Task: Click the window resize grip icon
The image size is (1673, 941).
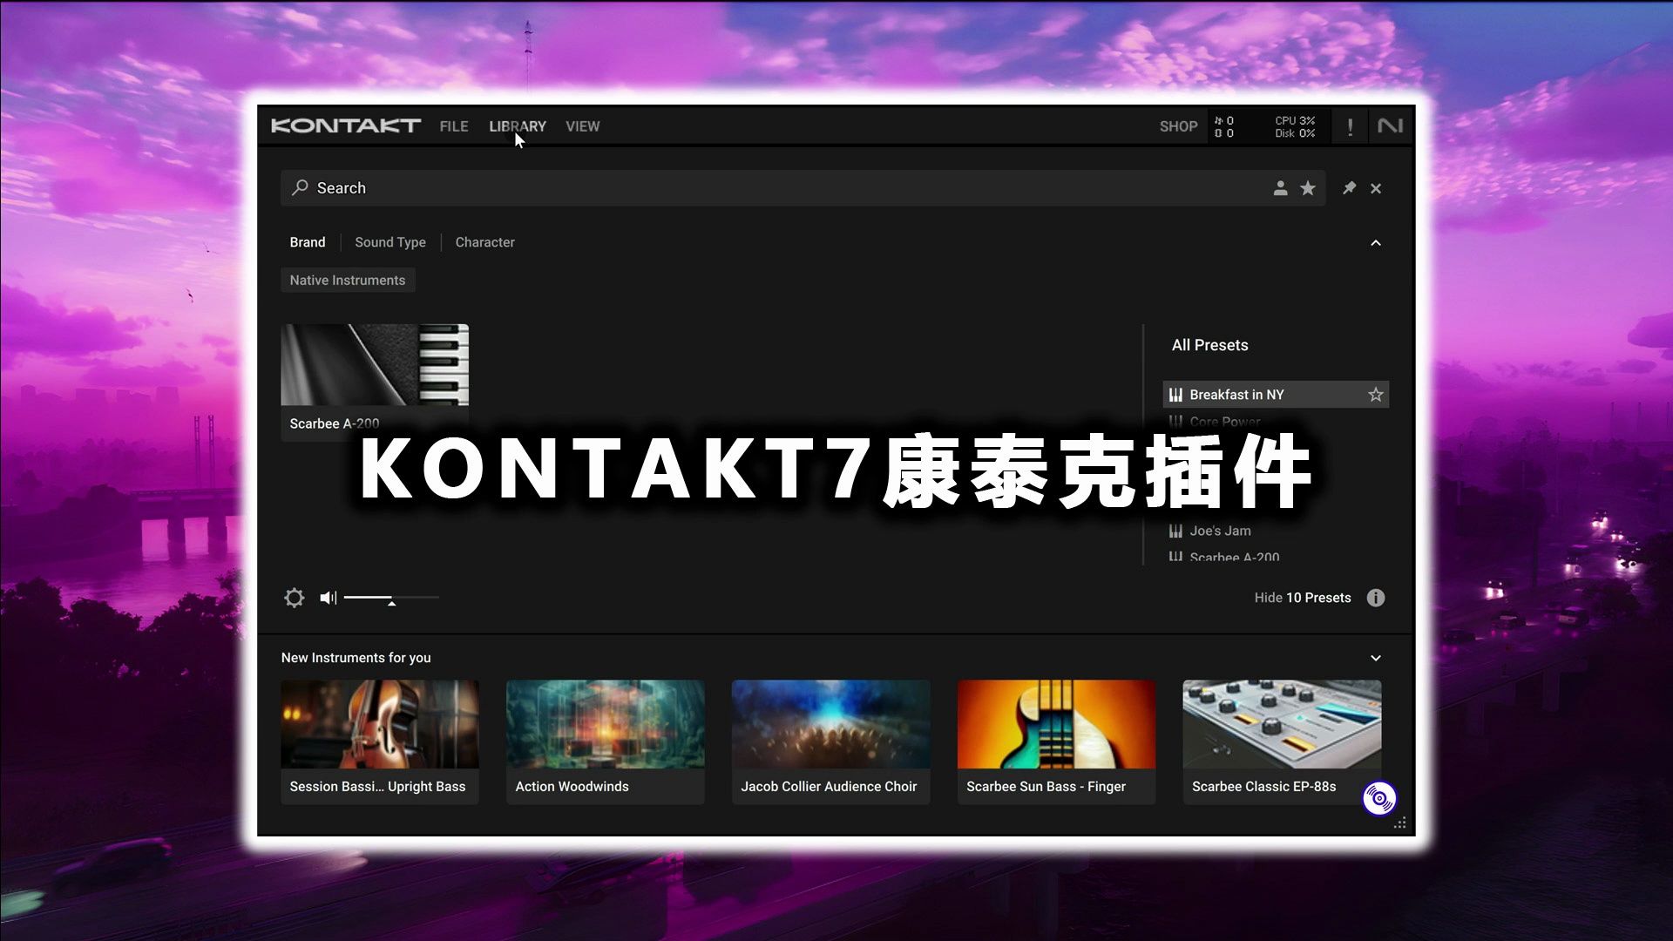Action: (x=1400, y=823)
